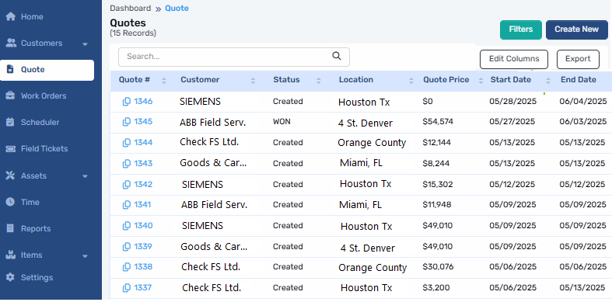Image resolution: width=612 pixels, height=302 pixels.
Task: Click the Create New button
Action: 576,30
